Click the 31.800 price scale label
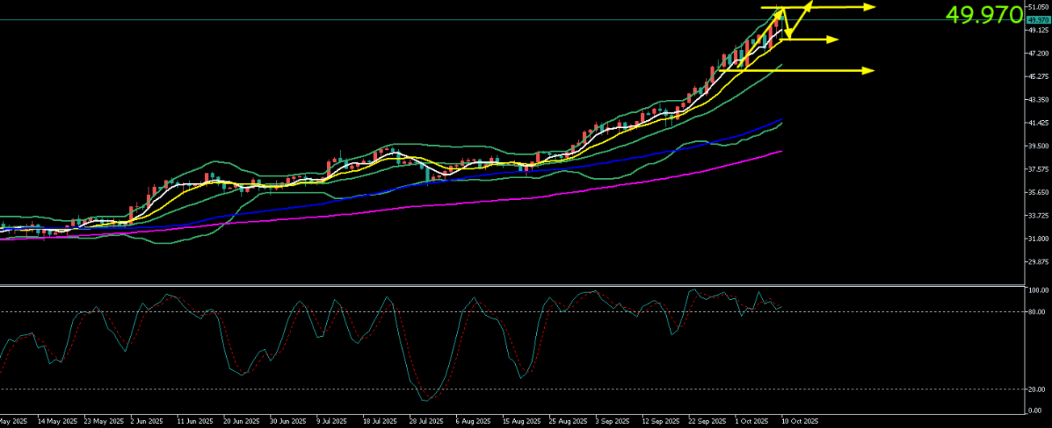Screen dimensions: 1052x428 [1038, 239]
